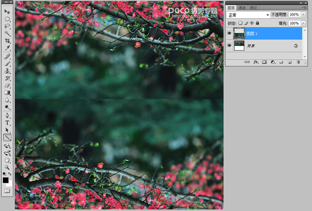Select the 3D Rotate tool
This screenshot has width=312, height=211.
point(7,146)
